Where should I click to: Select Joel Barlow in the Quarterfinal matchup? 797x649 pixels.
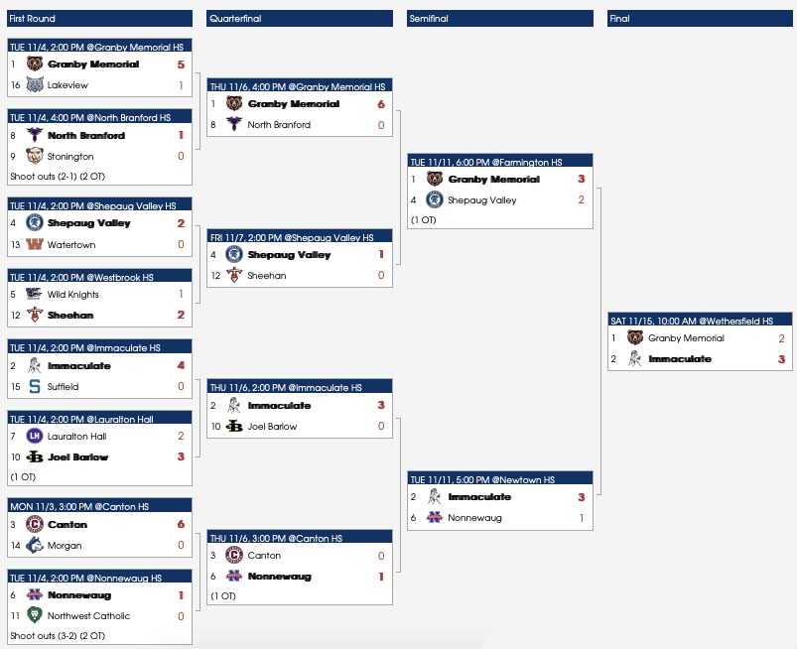pos(273,427)
